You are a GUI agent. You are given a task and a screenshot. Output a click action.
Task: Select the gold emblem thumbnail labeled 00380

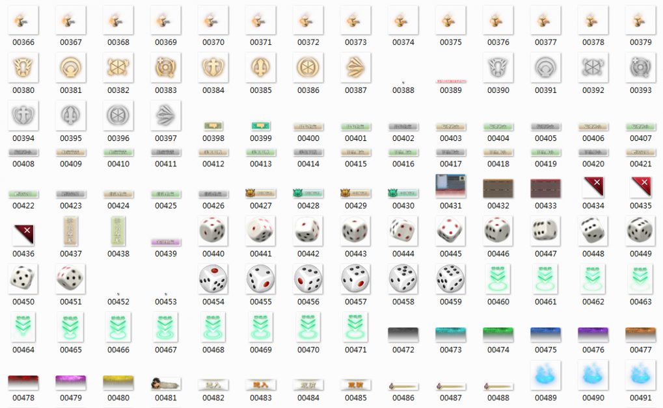[x=23, y=68]
